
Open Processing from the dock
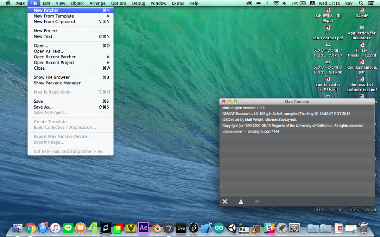(194, 228)
